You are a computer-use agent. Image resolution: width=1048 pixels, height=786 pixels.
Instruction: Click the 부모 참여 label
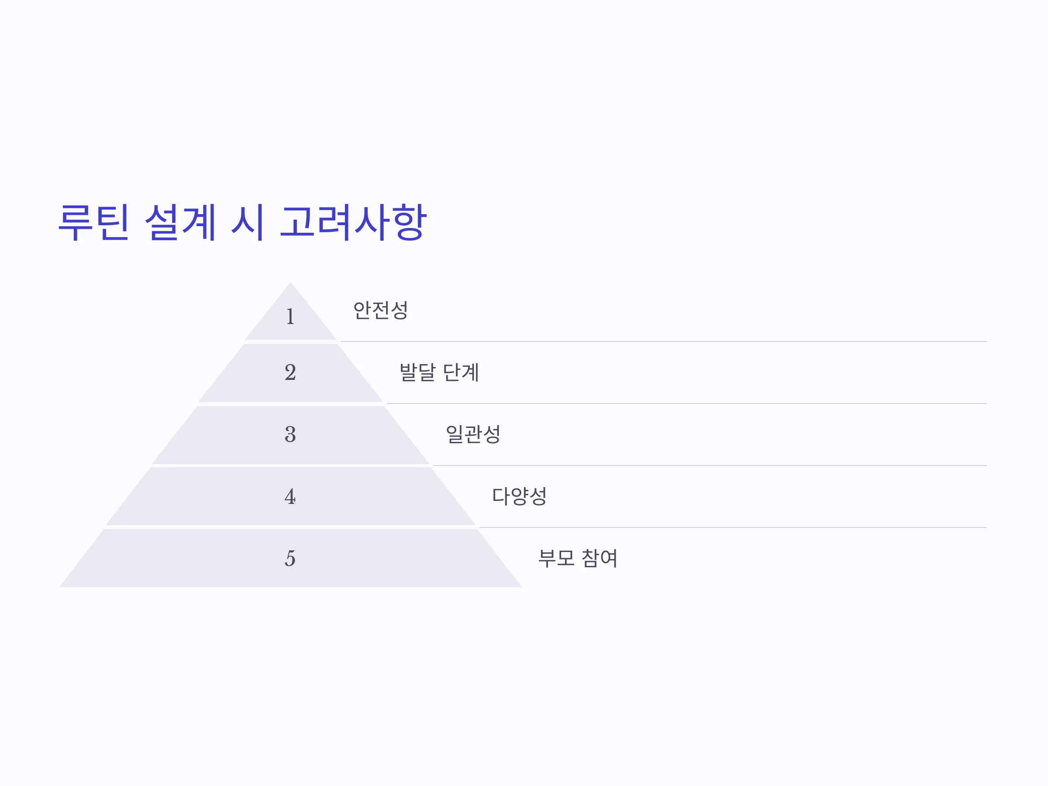point(578,558)
